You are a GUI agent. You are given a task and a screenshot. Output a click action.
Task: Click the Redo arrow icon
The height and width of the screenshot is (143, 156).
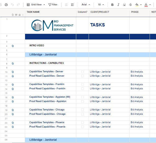[x=18, y=5]
